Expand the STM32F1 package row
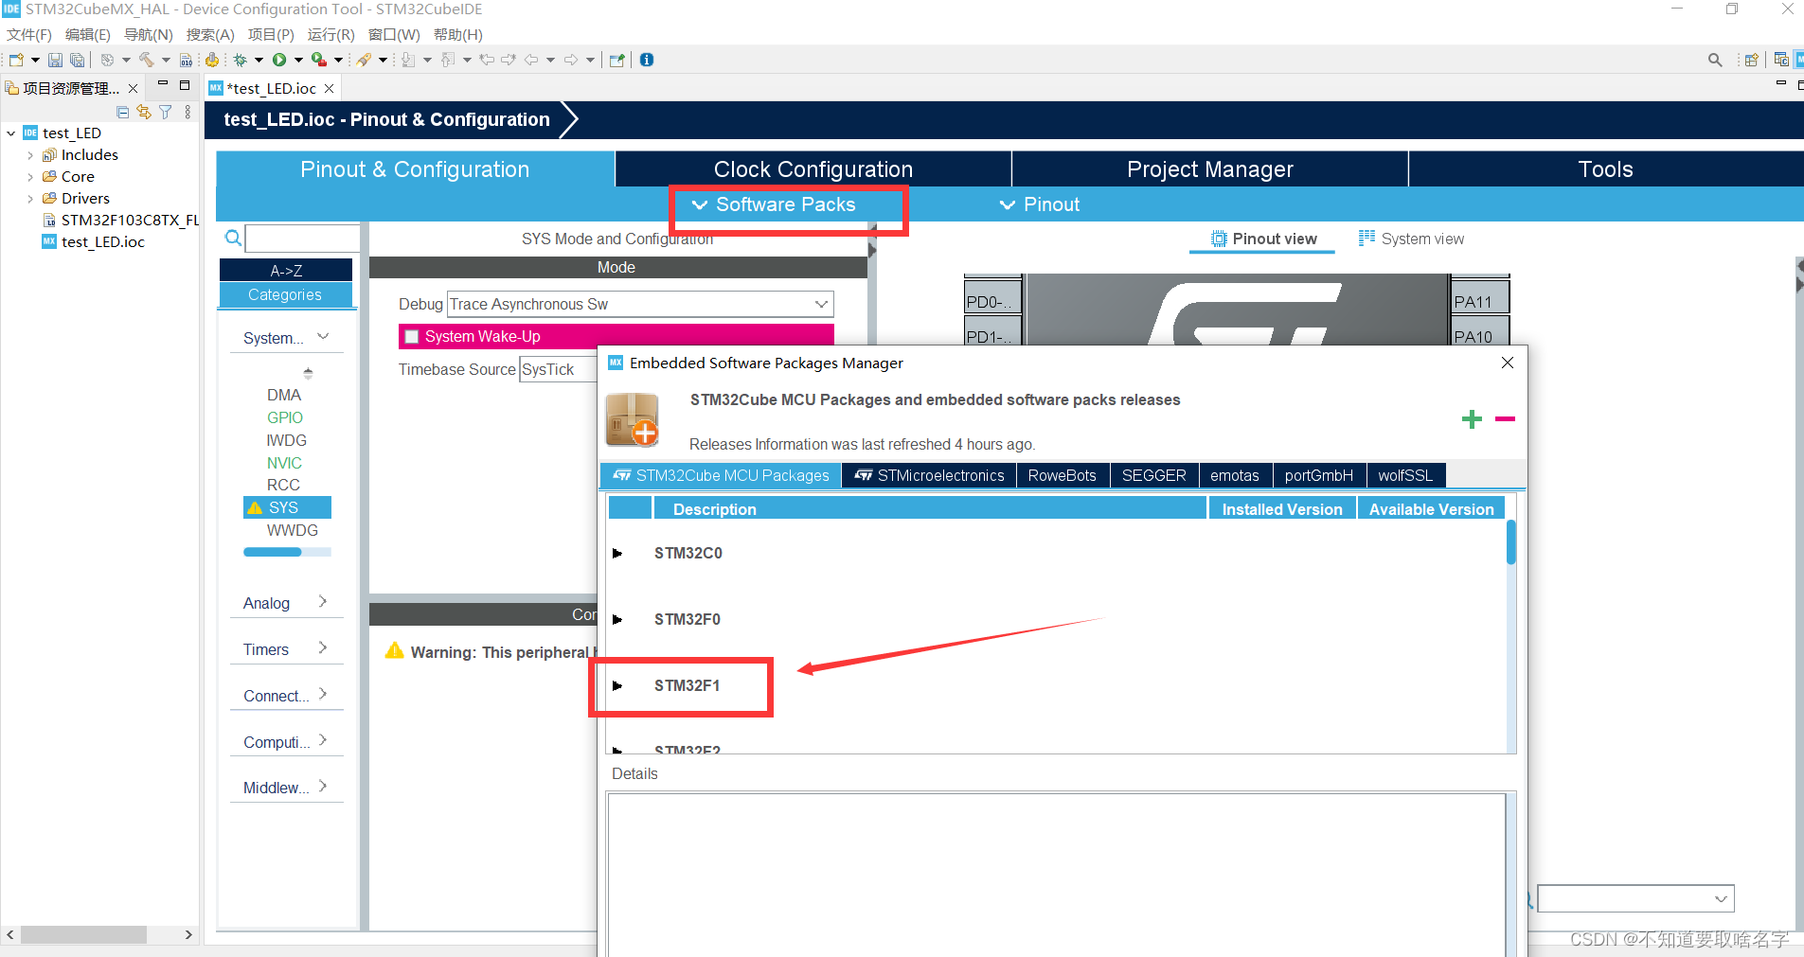The image size is (1804, 957). [617, 685]
